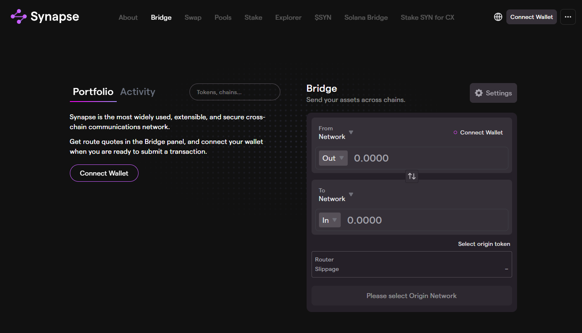Click the outlined Connect Wallet button in Portfolio

(x=104, y=173)
